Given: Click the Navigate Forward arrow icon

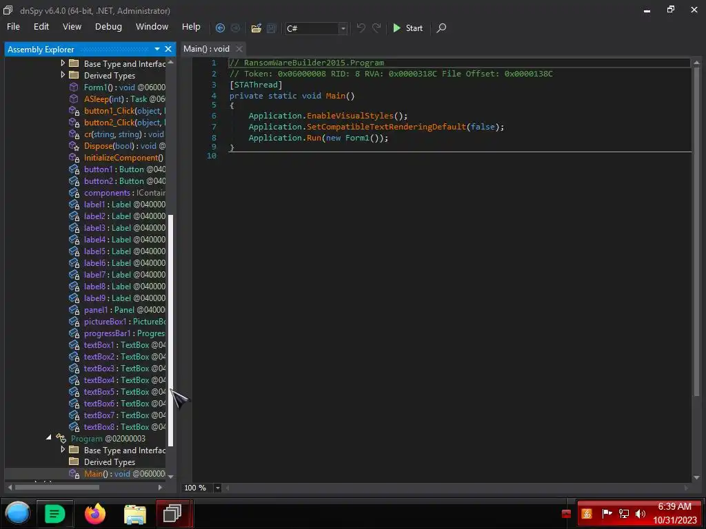Looking at the screenshot, I should pyautogui.click(x=235, y=28).
